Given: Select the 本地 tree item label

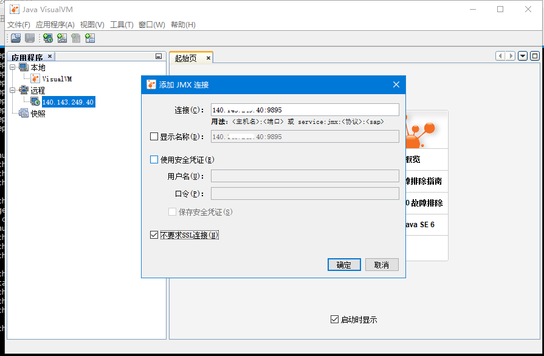Looking at the screenshot, I should point(38,67).
